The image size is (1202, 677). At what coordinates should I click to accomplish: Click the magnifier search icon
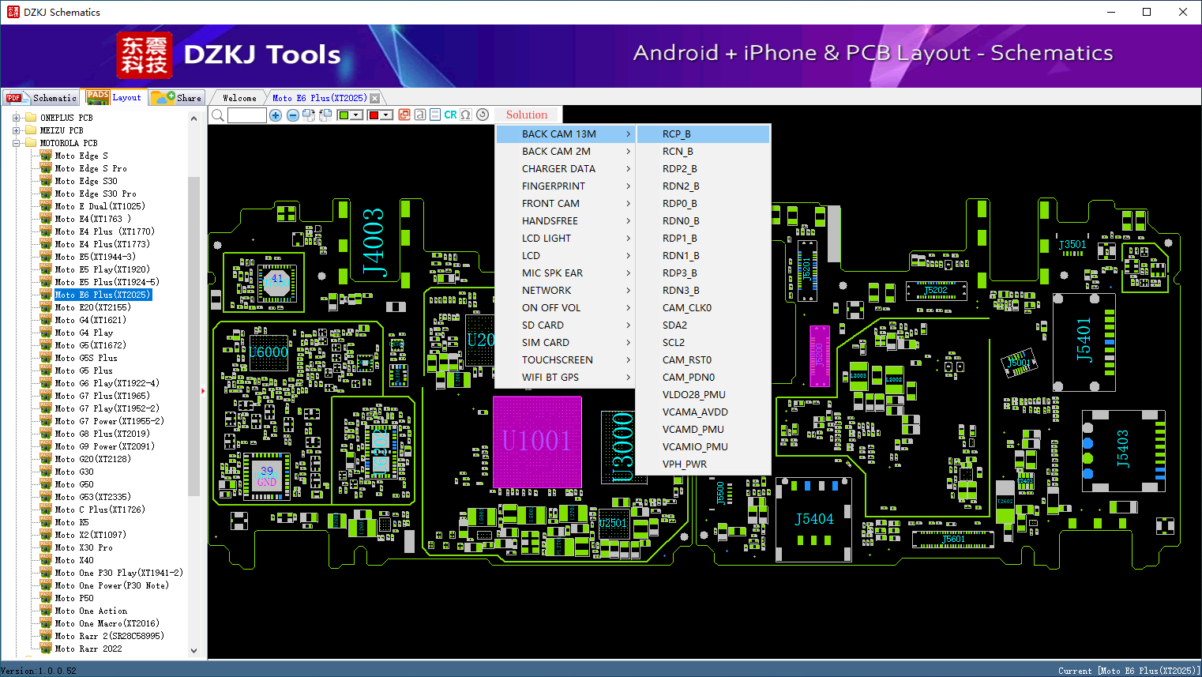tap(218, 115)
